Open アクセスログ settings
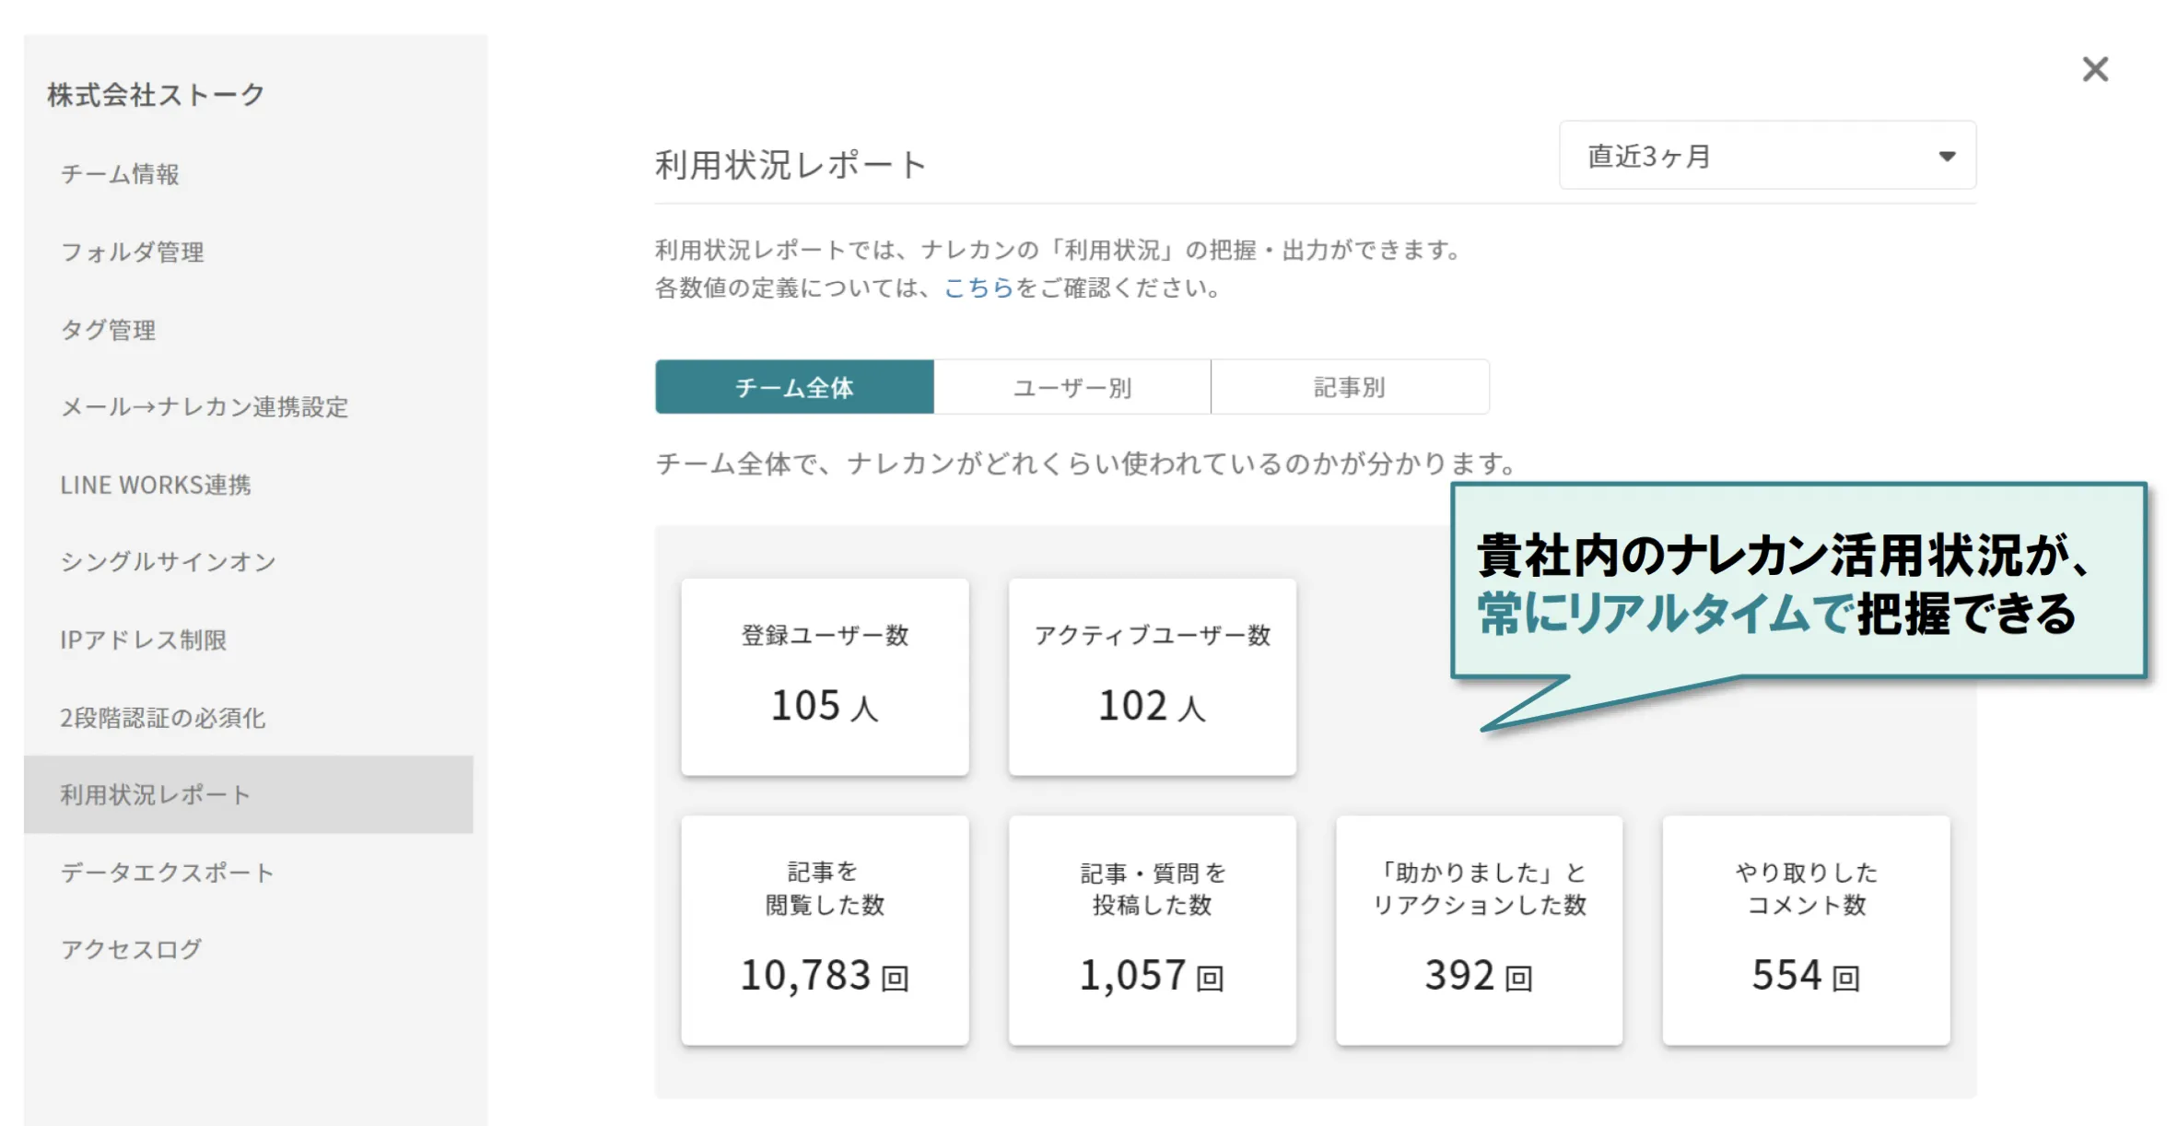Screen dimensions: 2178x1126 [132, 947]
